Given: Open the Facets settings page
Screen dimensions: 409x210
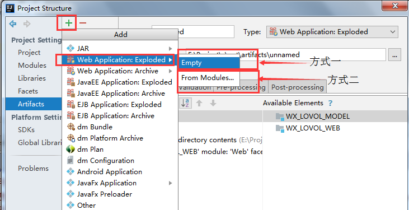Looking at the screenshot, I should coord(28,91).
